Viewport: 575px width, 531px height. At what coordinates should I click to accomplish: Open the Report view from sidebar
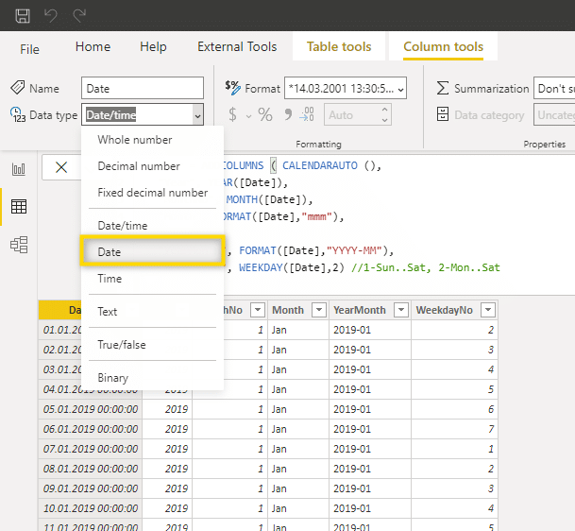[x=19, y=169]
